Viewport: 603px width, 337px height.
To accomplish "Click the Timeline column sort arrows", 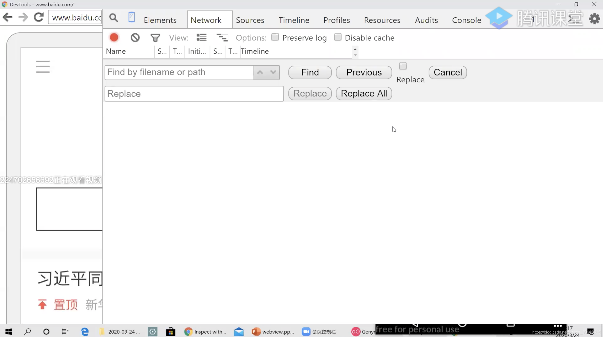I will coord(355,52).
